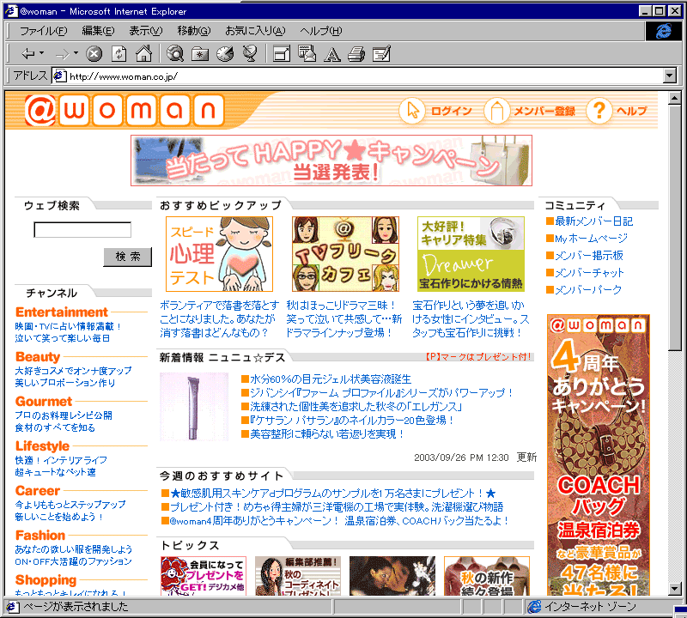Open the Back button history dropdown arrow
Image resolution: width=687 pixels, height=618 pixels.
[41, 53]
